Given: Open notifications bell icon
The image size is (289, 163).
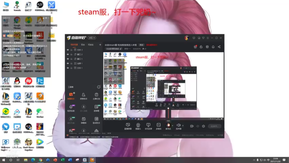Looking at the screenshot, I should coord(213,47).
